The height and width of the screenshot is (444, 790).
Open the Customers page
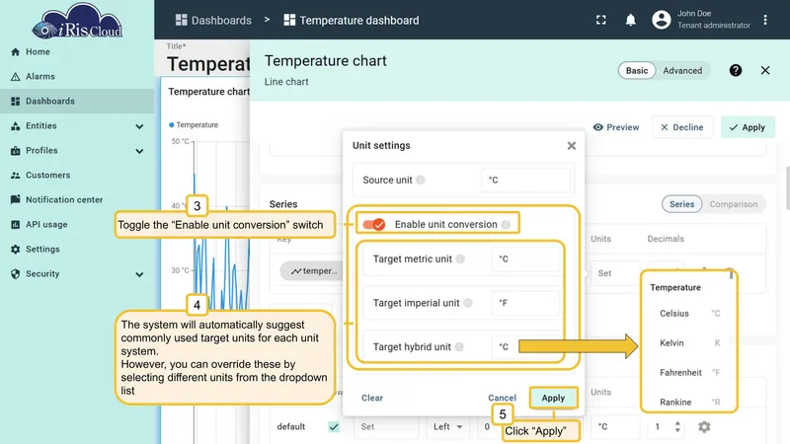[x=77, y=176]
